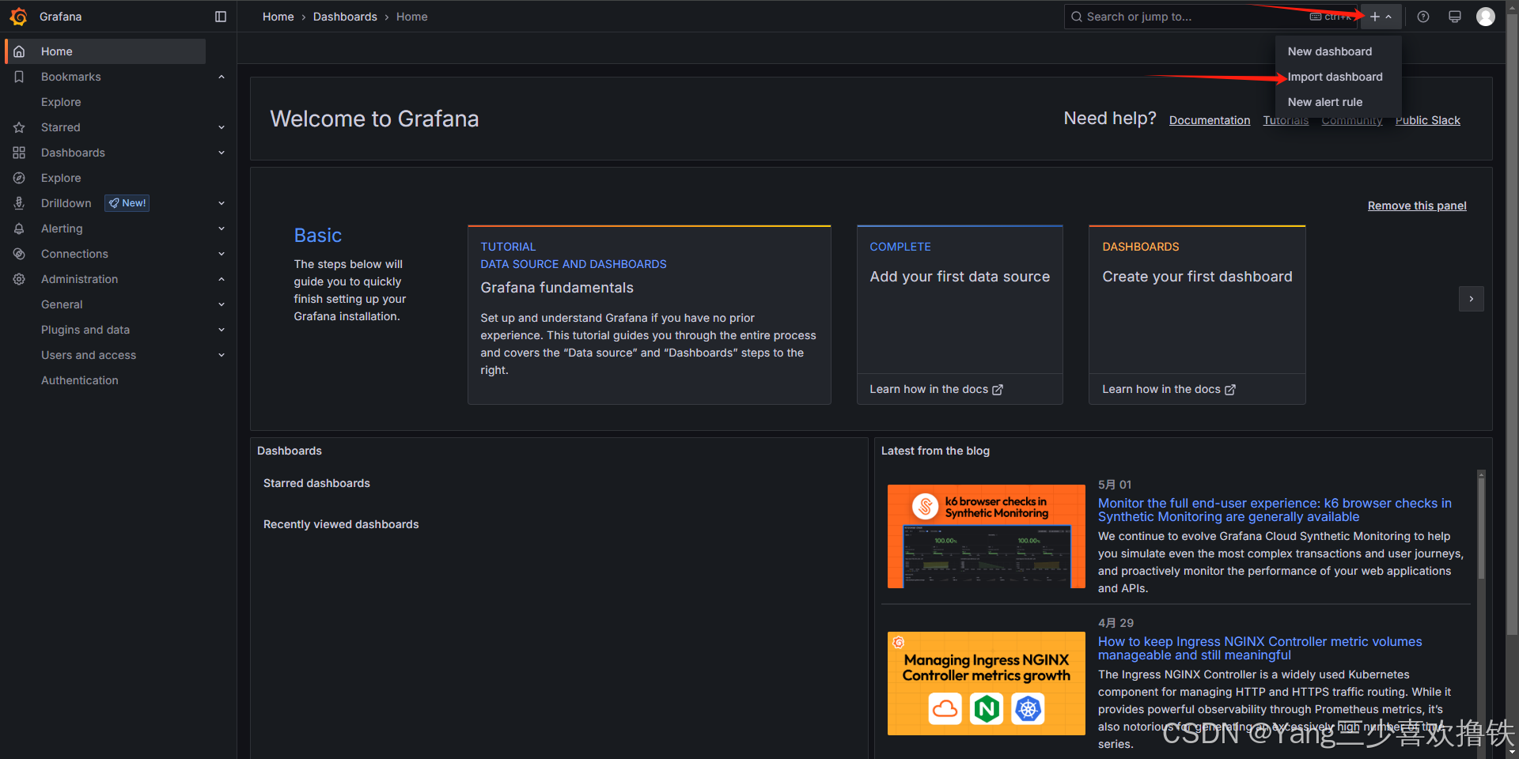Image resolution: width=1519 pixels, height=759 pixels.
Task: Open the k6 browser checks blog thumbnail
Action: tap(987, 536)
